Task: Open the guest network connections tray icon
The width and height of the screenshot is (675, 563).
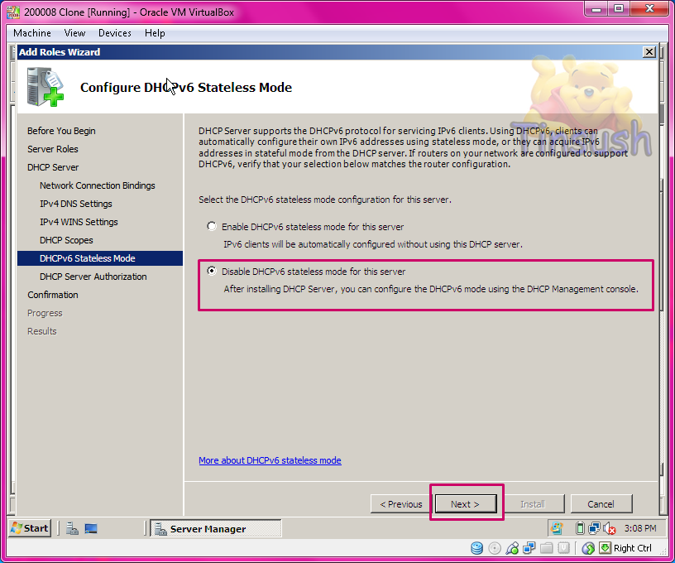Action: [595, 528]
